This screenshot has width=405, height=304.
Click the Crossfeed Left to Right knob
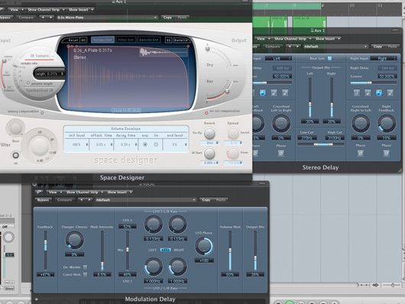click(280, 124)
